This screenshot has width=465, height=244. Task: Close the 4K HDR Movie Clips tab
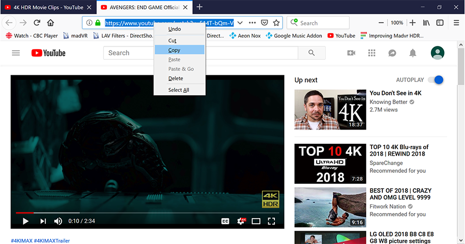point(89,7)
